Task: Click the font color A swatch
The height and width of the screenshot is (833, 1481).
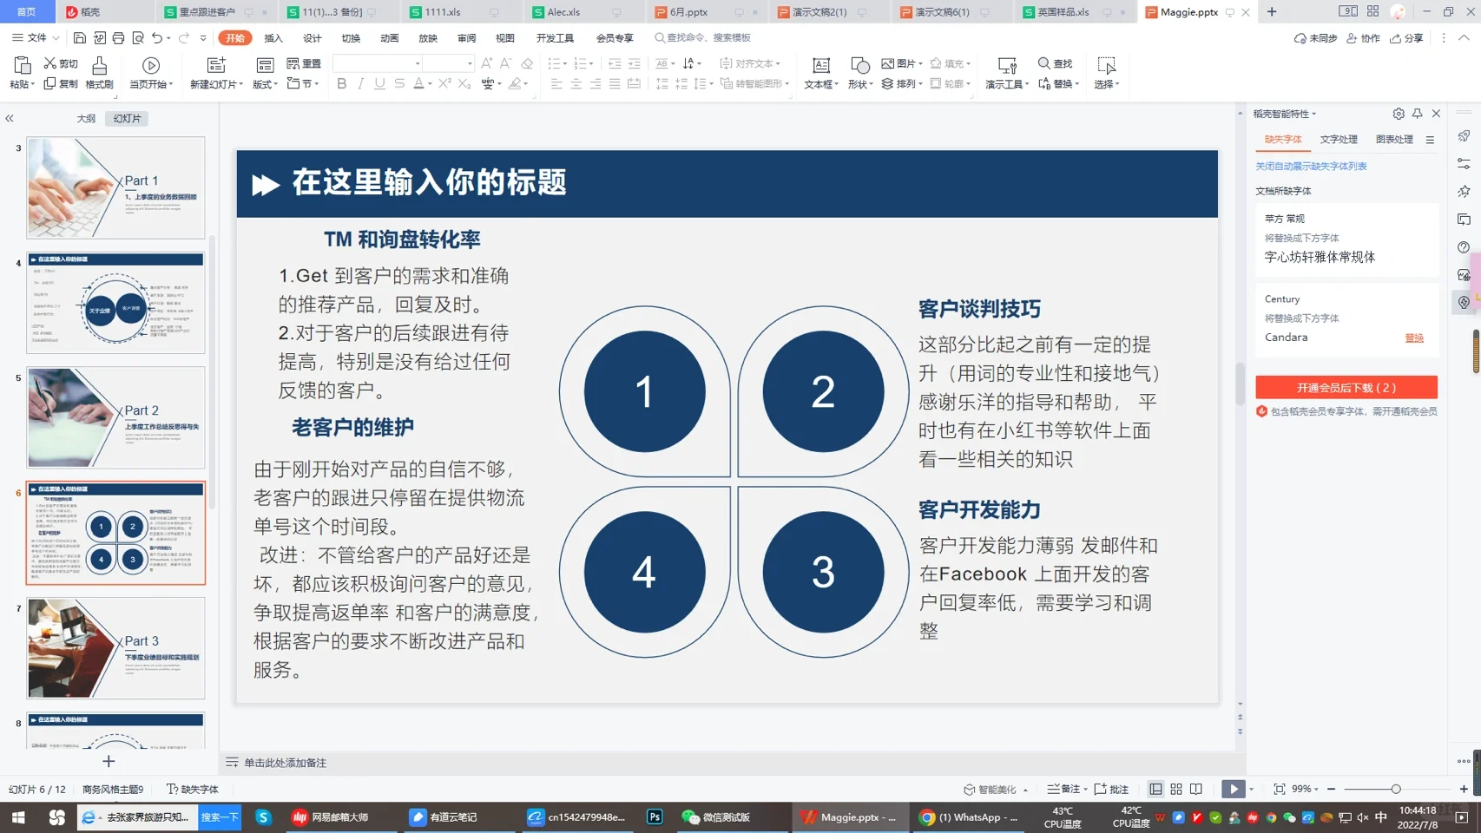Action: coord(418,84)
